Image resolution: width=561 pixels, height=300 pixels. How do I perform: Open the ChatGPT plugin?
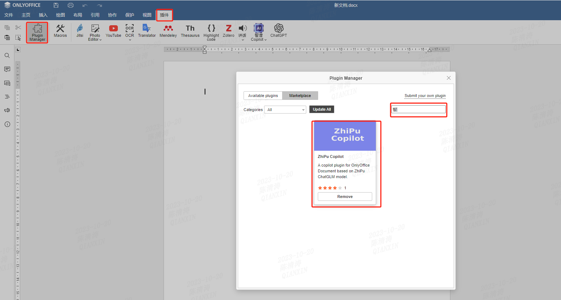pyautogui.click(x=279, y=31)
